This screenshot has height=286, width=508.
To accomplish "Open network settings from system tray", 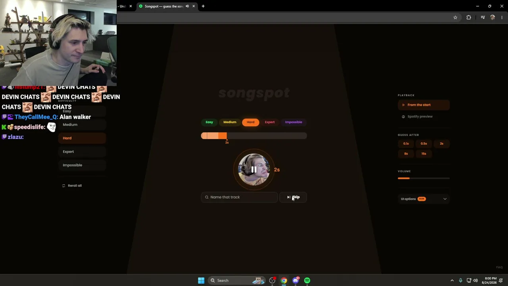I will tap(469, 280).
